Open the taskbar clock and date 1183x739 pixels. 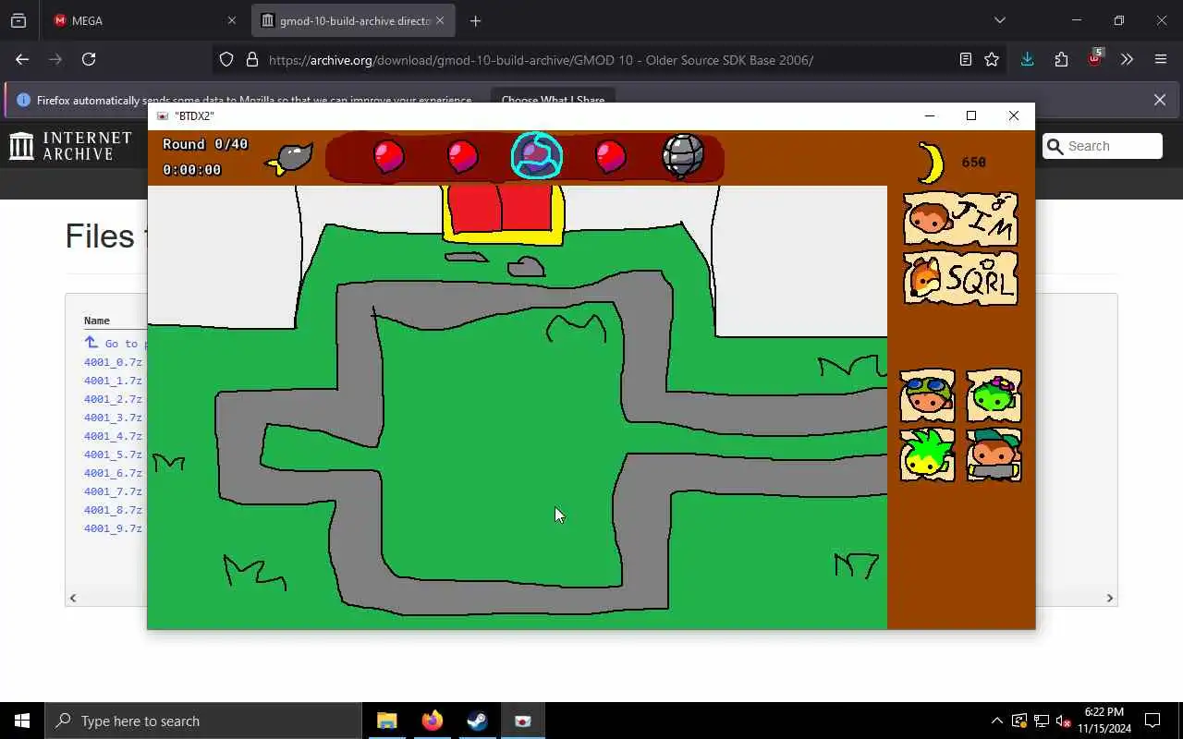point(1104,721)
